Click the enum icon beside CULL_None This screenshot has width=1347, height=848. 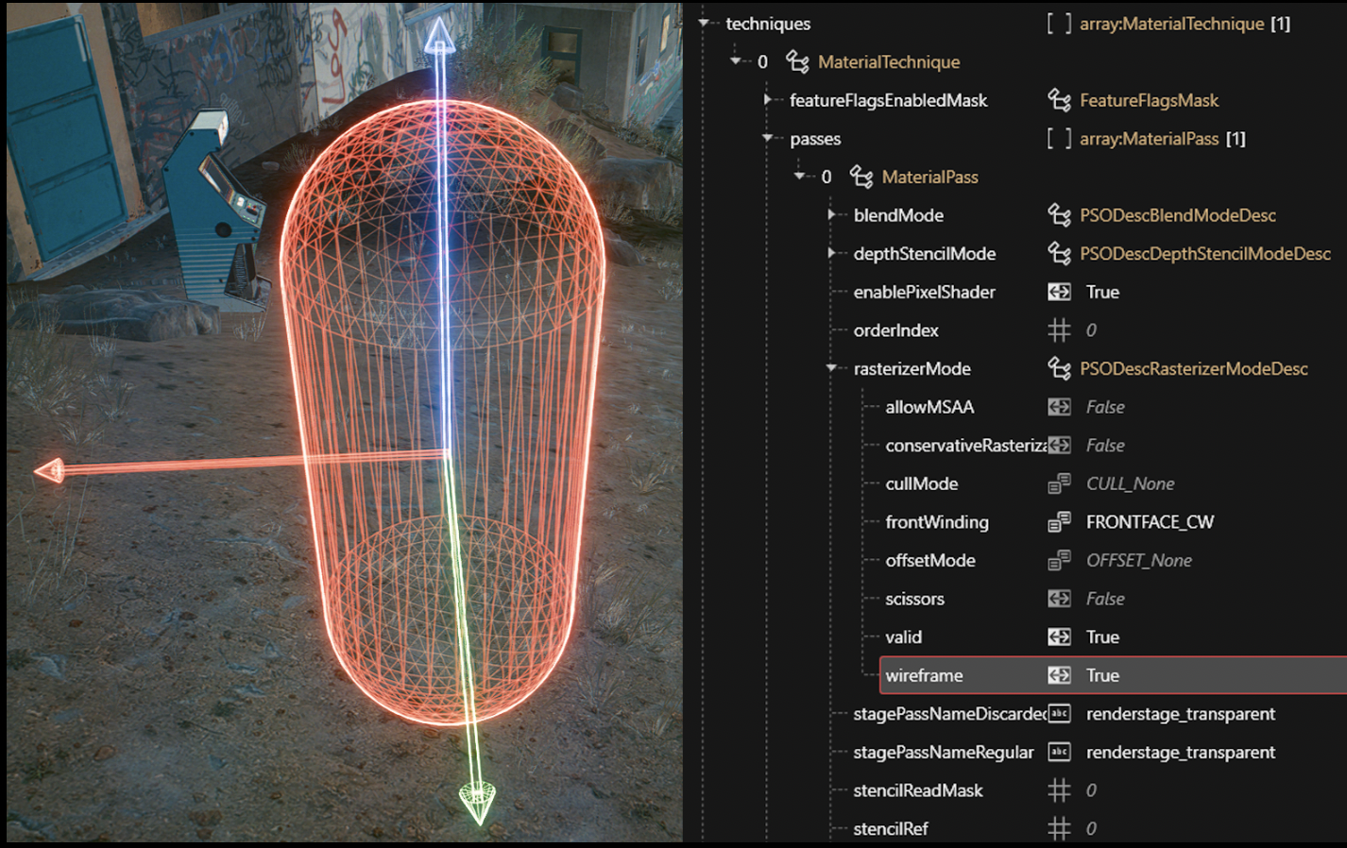(1059, 483)
